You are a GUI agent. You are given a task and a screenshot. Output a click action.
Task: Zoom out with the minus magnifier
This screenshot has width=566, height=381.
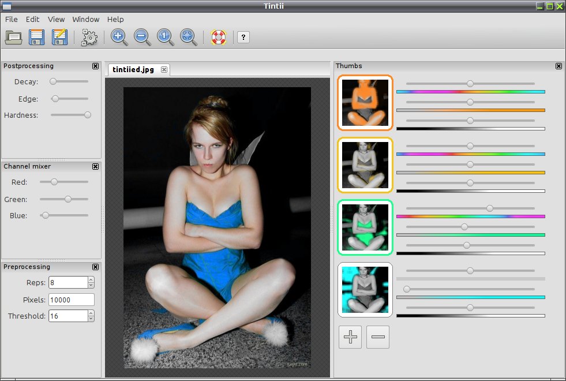pos(143,37)
